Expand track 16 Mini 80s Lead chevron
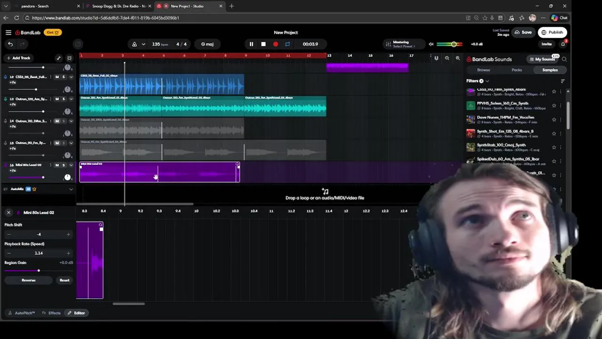 71,165
